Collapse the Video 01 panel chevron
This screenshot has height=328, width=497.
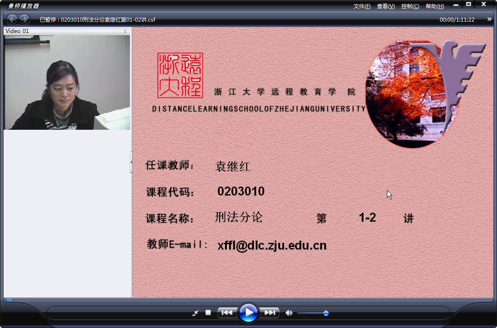click(x=125, y=31)
